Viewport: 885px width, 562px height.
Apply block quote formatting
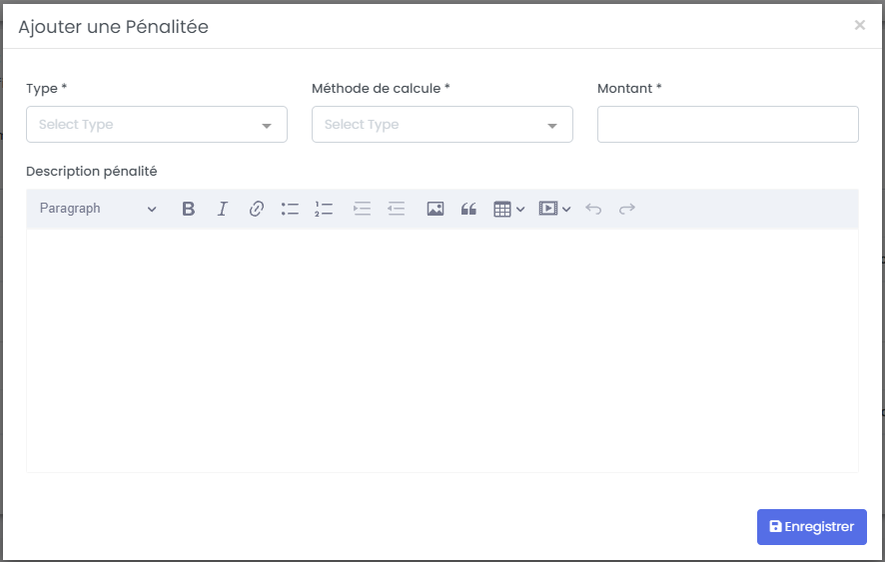click(468, 209)
